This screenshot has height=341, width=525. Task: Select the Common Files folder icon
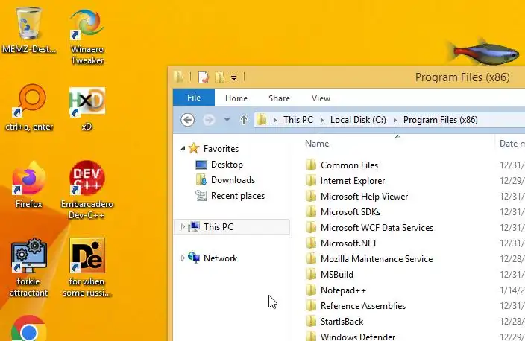point(311,165)
